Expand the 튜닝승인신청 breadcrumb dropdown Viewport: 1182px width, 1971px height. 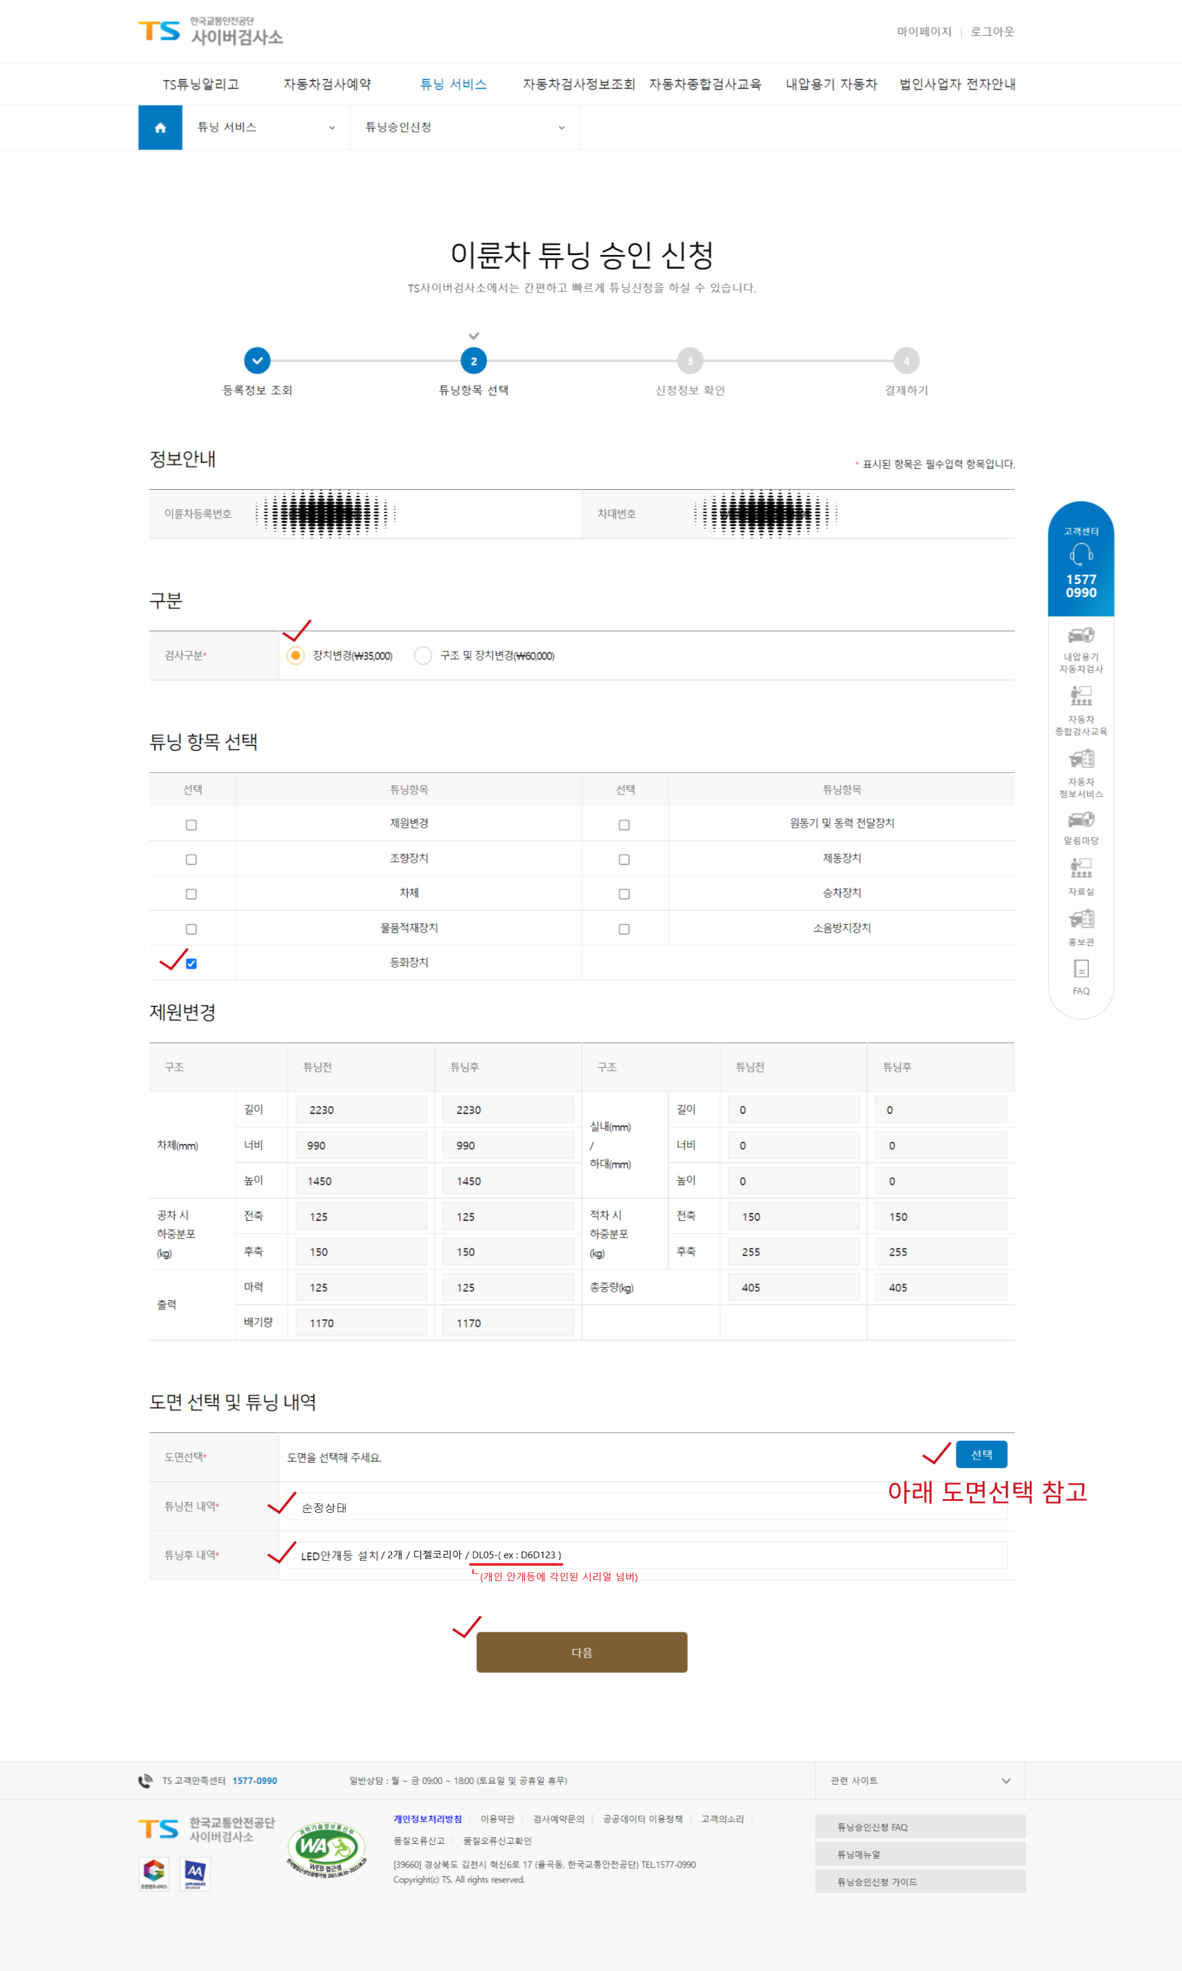[464, 127]
